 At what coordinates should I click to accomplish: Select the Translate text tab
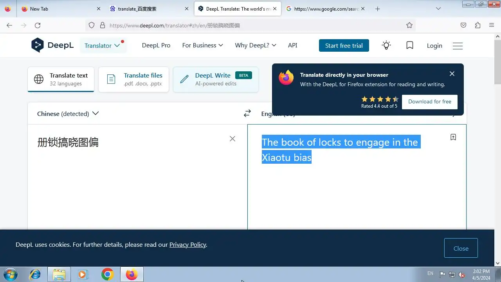pyautogui.click(x=61, y=79)
